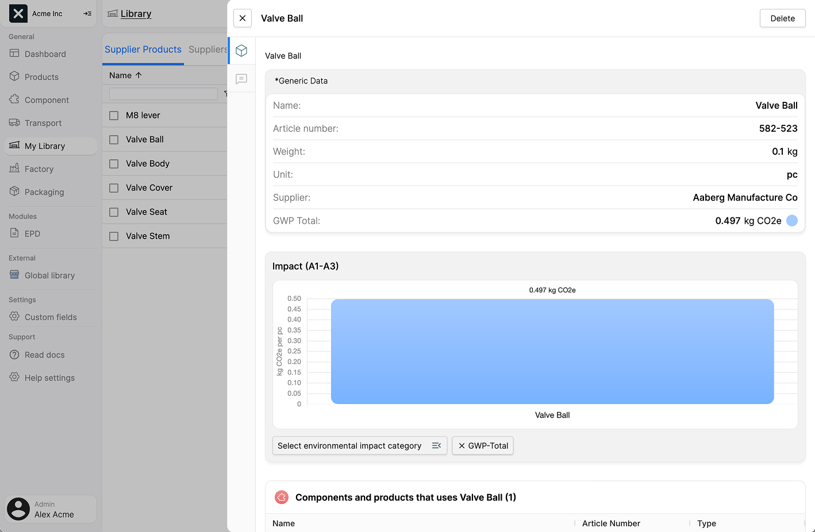Screen dimensions: 815x532
Task: Click the Dashboard grid icon
Action: tap(14, 53)
